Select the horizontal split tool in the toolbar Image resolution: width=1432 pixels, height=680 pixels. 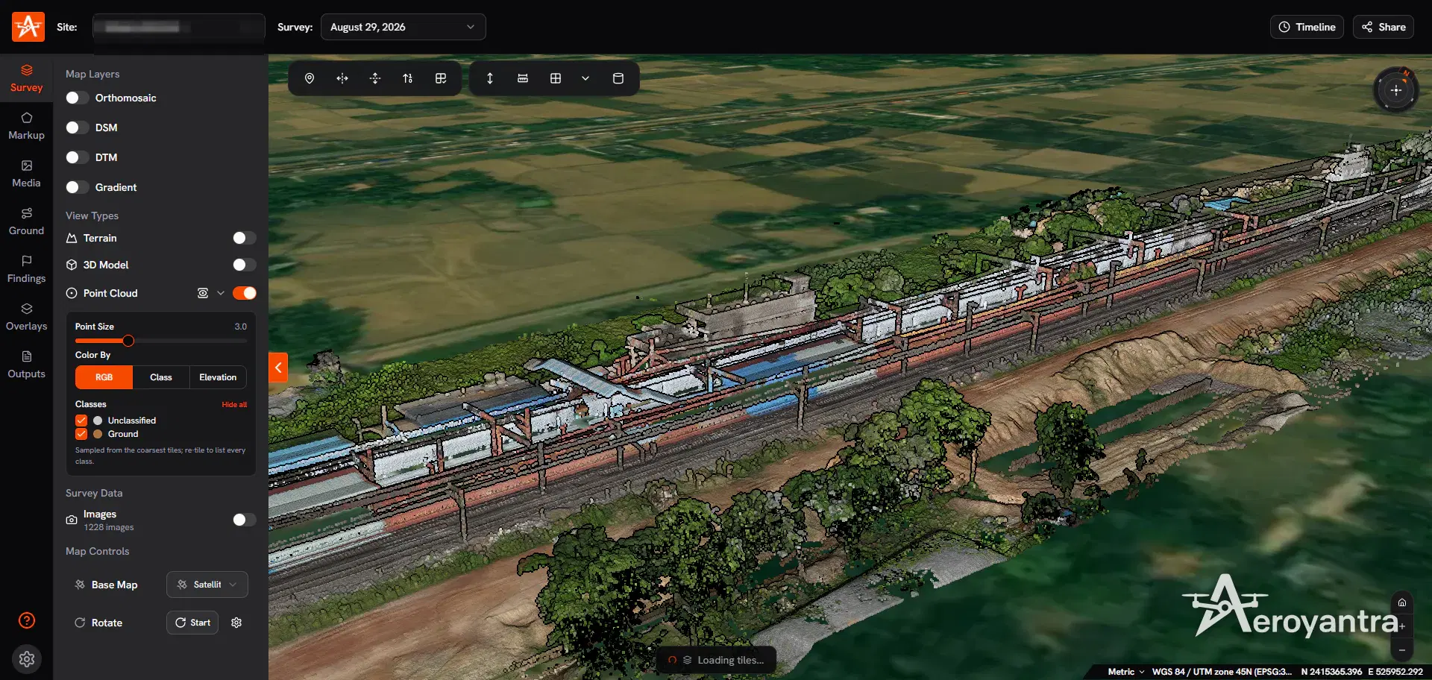(x=342, y=78)
